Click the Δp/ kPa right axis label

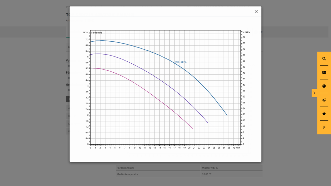coord(246,32)
